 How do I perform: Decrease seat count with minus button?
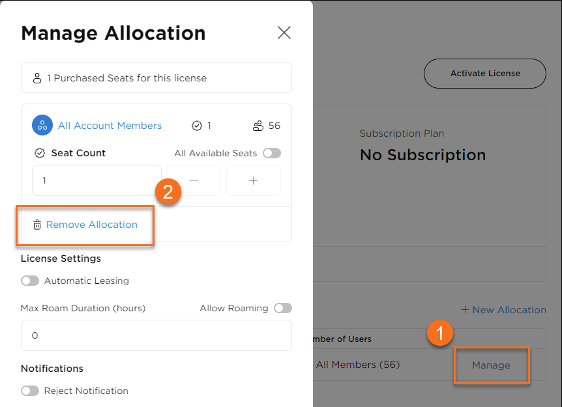(x=194, y=180)
